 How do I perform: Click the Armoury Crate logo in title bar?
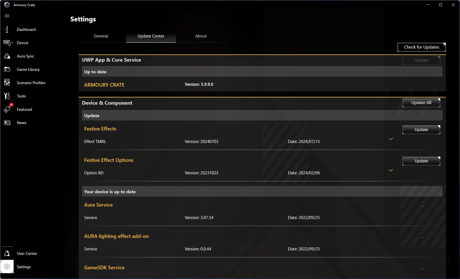click(7, 5)
